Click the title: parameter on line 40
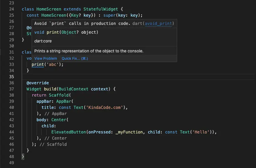Screen dimensions: 256x168 coord(49,107)
